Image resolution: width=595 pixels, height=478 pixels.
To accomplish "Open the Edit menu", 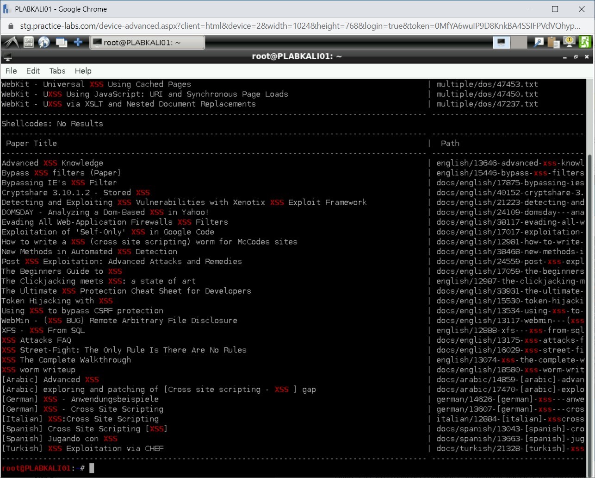I will (33, 71).
